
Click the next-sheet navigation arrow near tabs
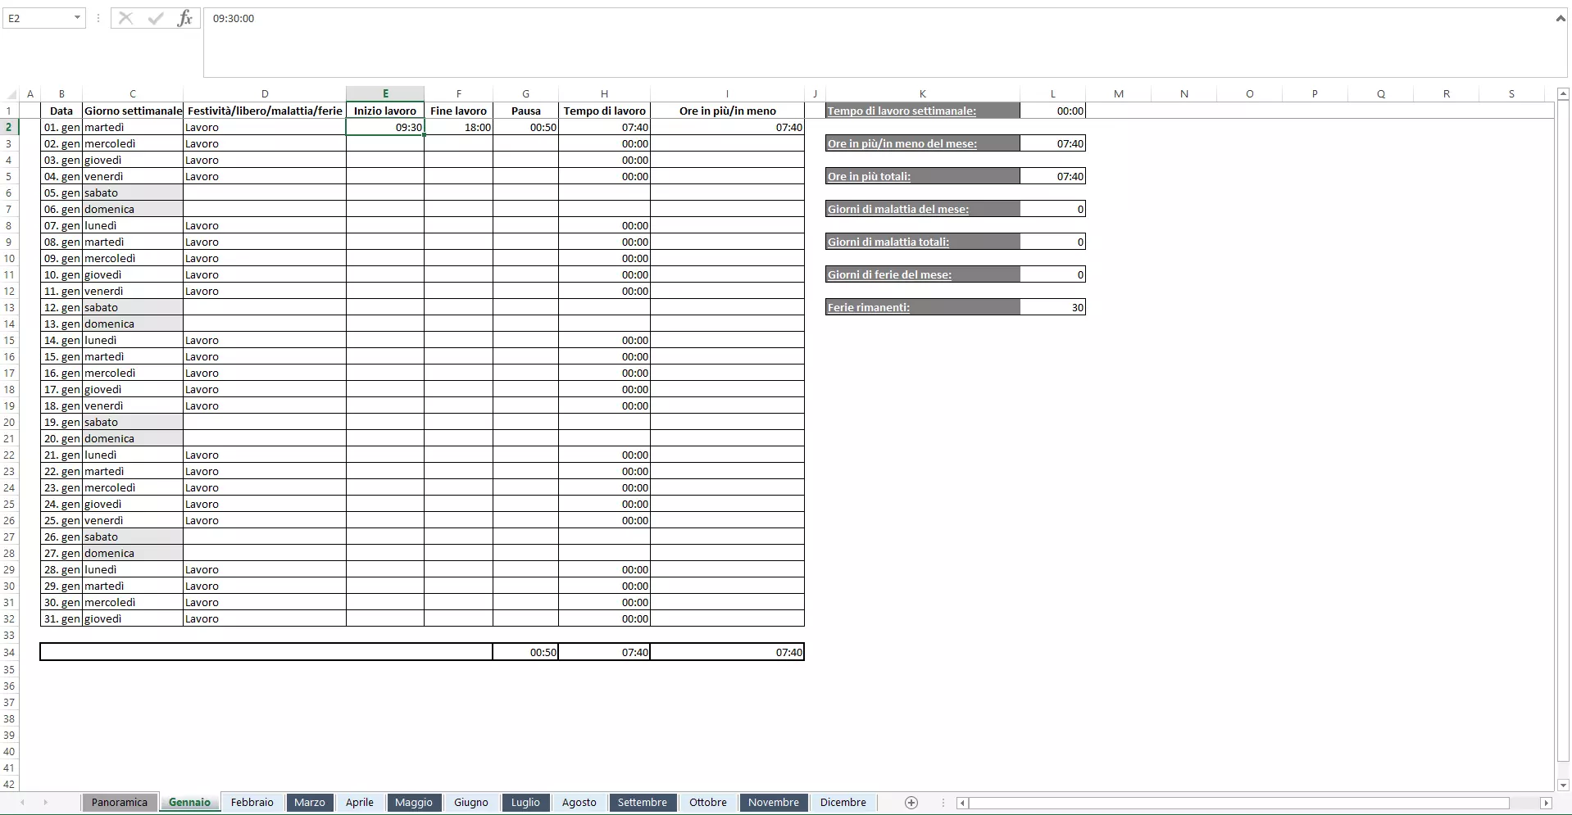point(46,803)
